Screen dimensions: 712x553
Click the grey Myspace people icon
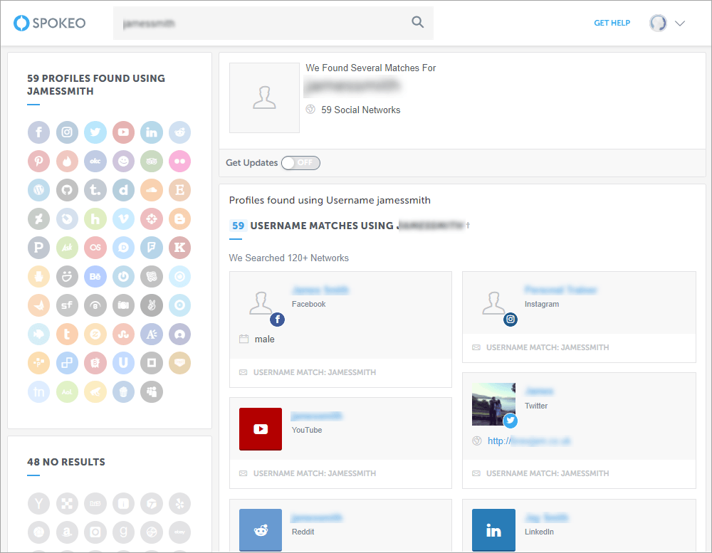152,392
